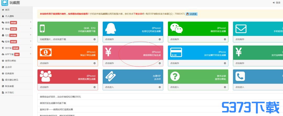Click the banknote icon on 淘宝订单生成器 card
The image size is (283, 116).
coord(46,52)
